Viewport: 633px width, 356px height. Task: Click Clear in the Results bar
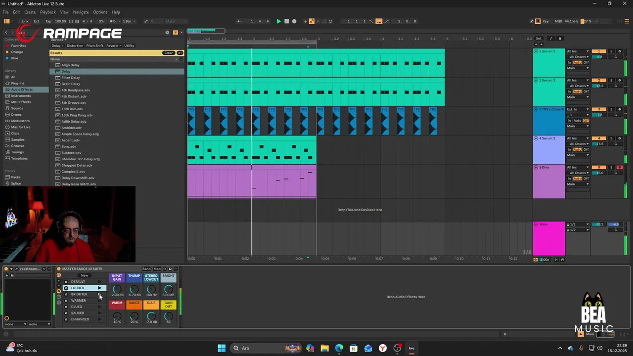169,53
